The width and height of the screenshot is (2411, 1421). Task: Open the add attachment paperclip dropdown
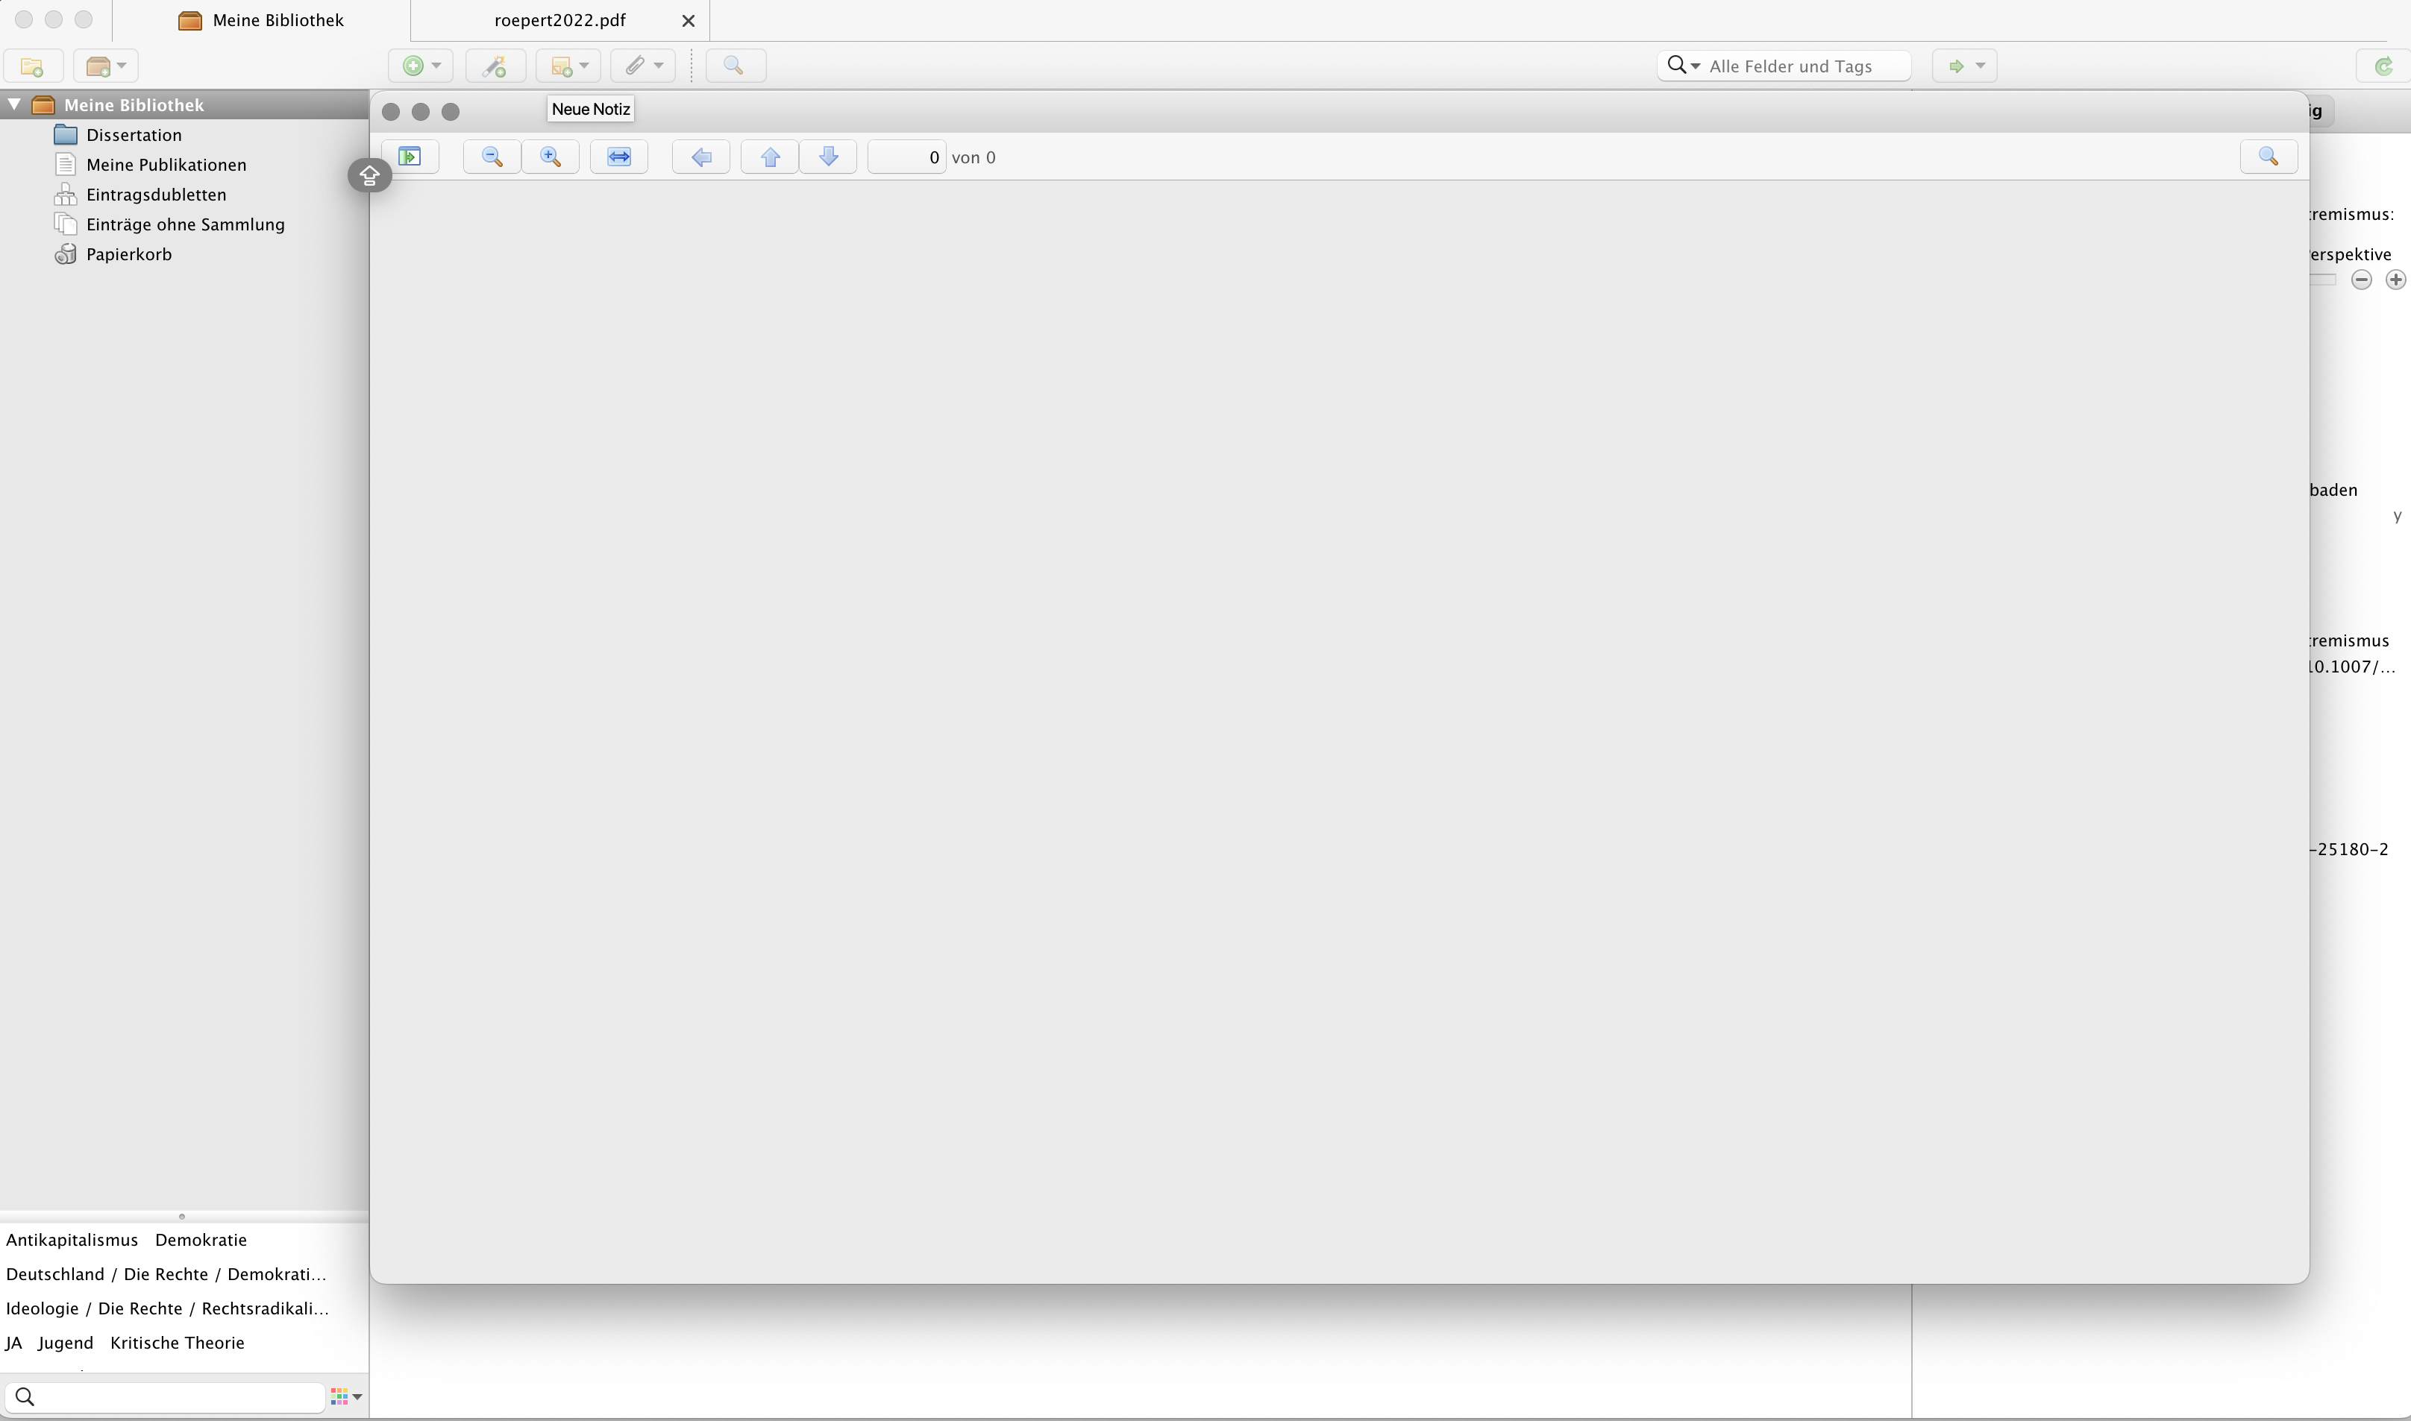643,66
